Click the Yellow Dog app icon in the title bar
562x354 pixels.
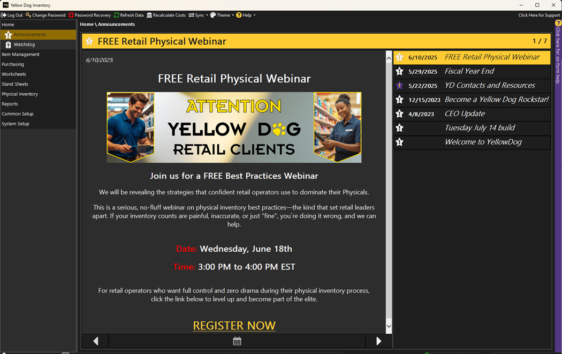point(5,5)
